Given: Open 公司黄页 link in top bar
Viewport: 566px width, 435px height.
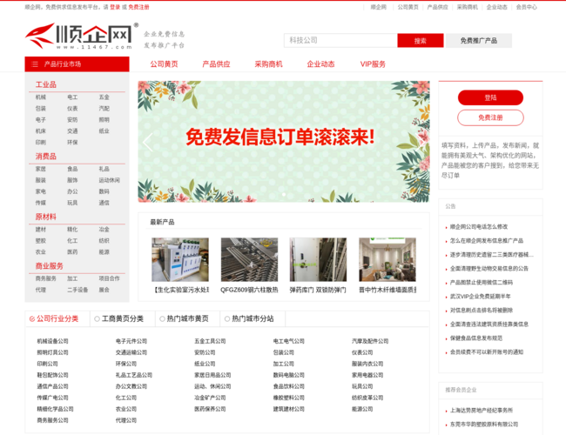Looking at the screenshot, I should [x=408, y=7].
